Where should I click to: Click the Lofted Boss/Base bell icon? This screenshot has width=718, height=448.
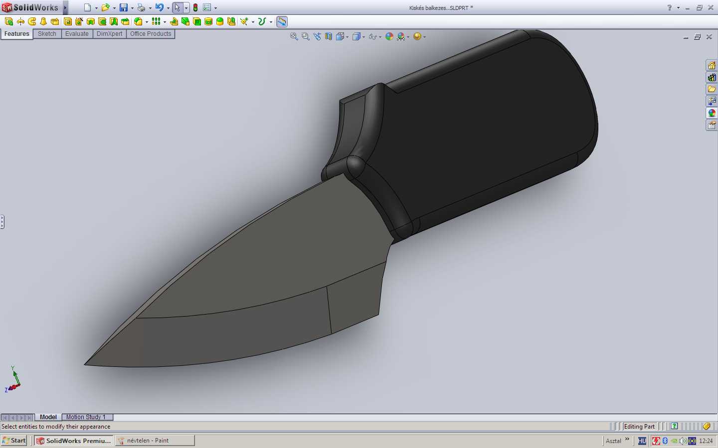coord(43,21)
